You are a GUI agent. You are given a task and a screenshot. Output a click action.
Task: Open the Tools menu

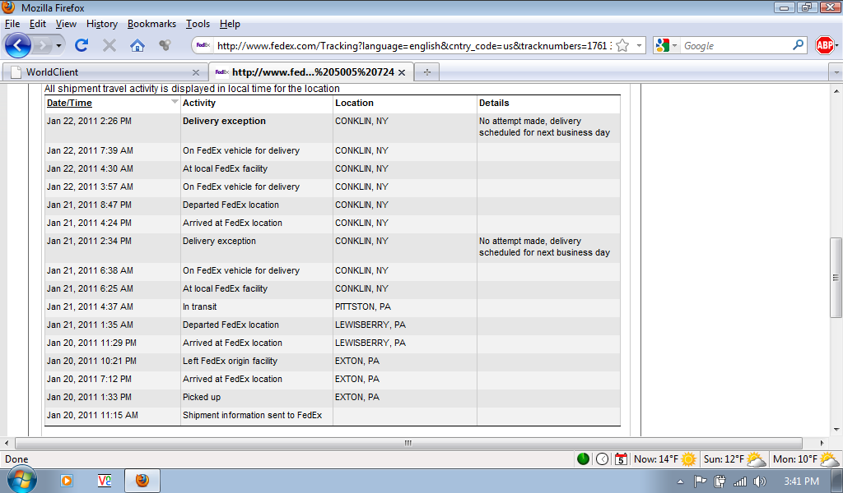pos(198,24)
